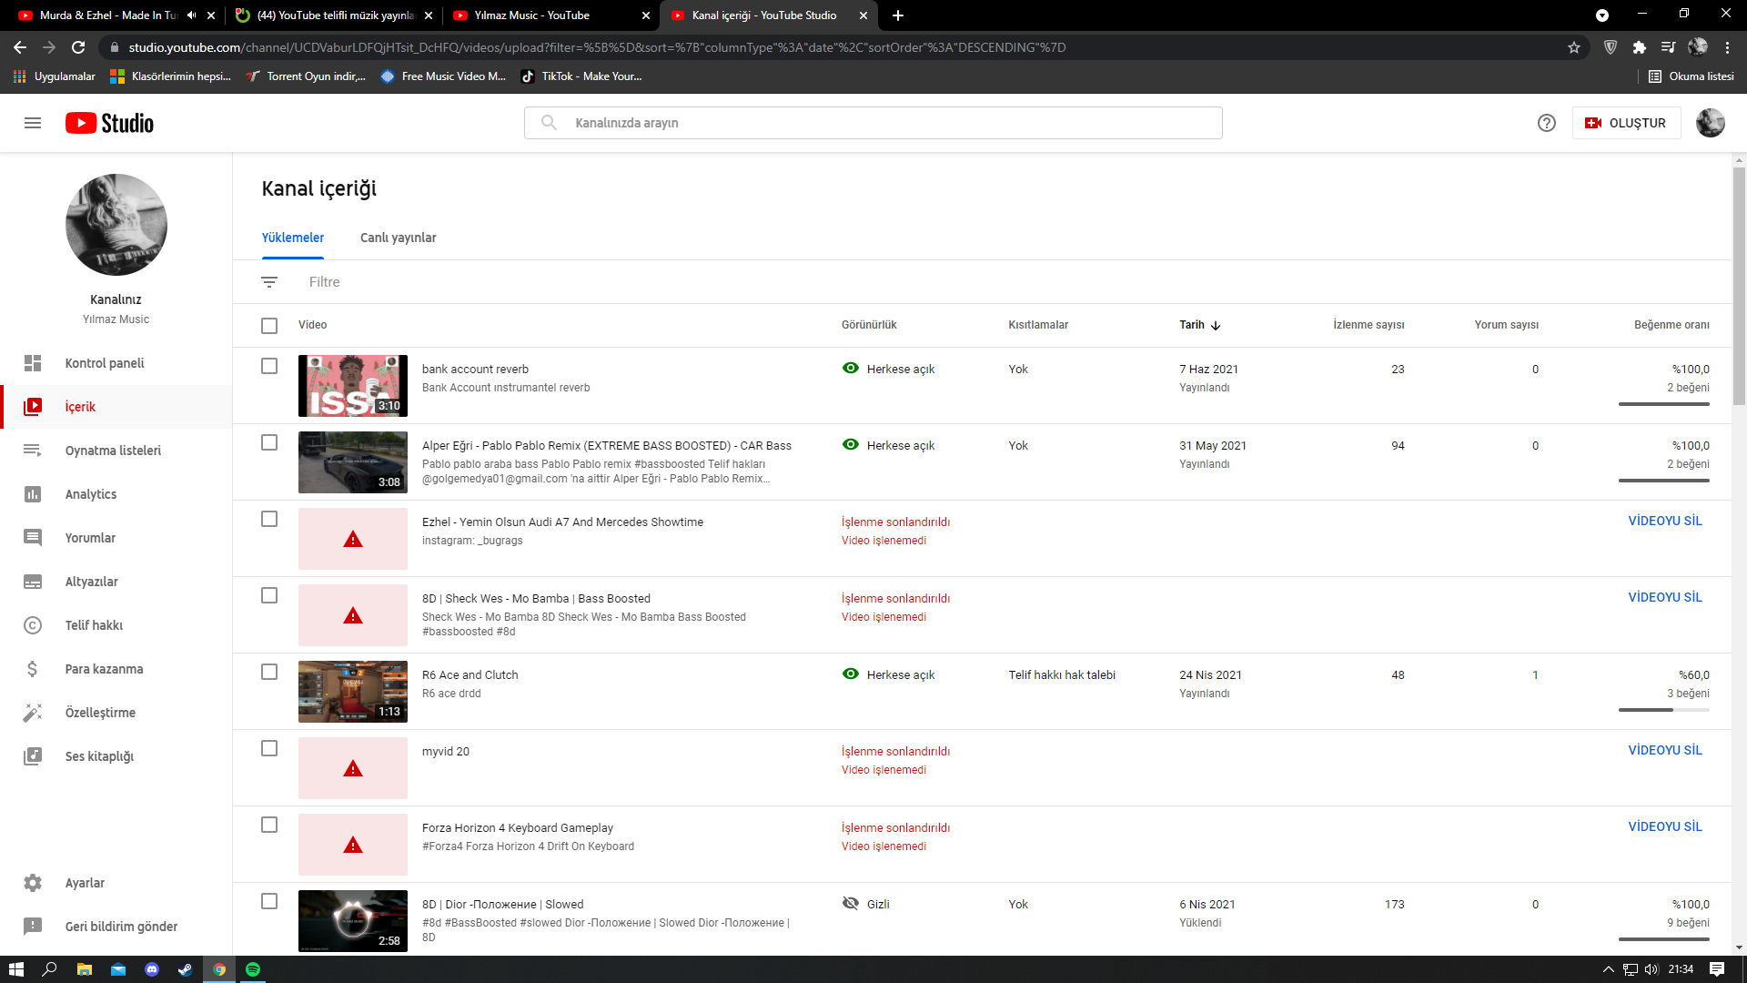
Task: Click the help question mark icon
Action: pyautogui.click(x=1546, y=123)
